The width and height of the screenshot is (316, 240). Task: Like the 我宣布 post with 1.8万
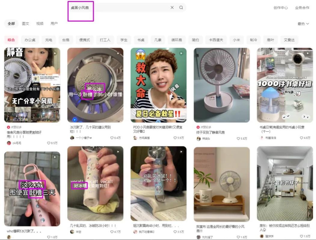tap(238, 237)
